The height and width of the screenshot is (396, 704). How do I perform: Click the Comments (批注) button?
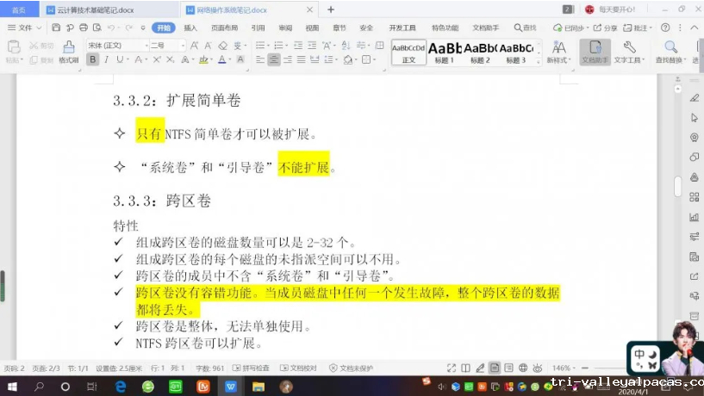coord(638,28)
